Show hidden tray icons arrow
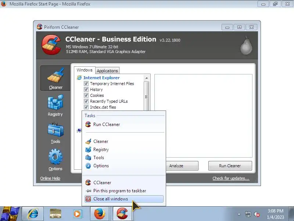 (x=239, y=214)
